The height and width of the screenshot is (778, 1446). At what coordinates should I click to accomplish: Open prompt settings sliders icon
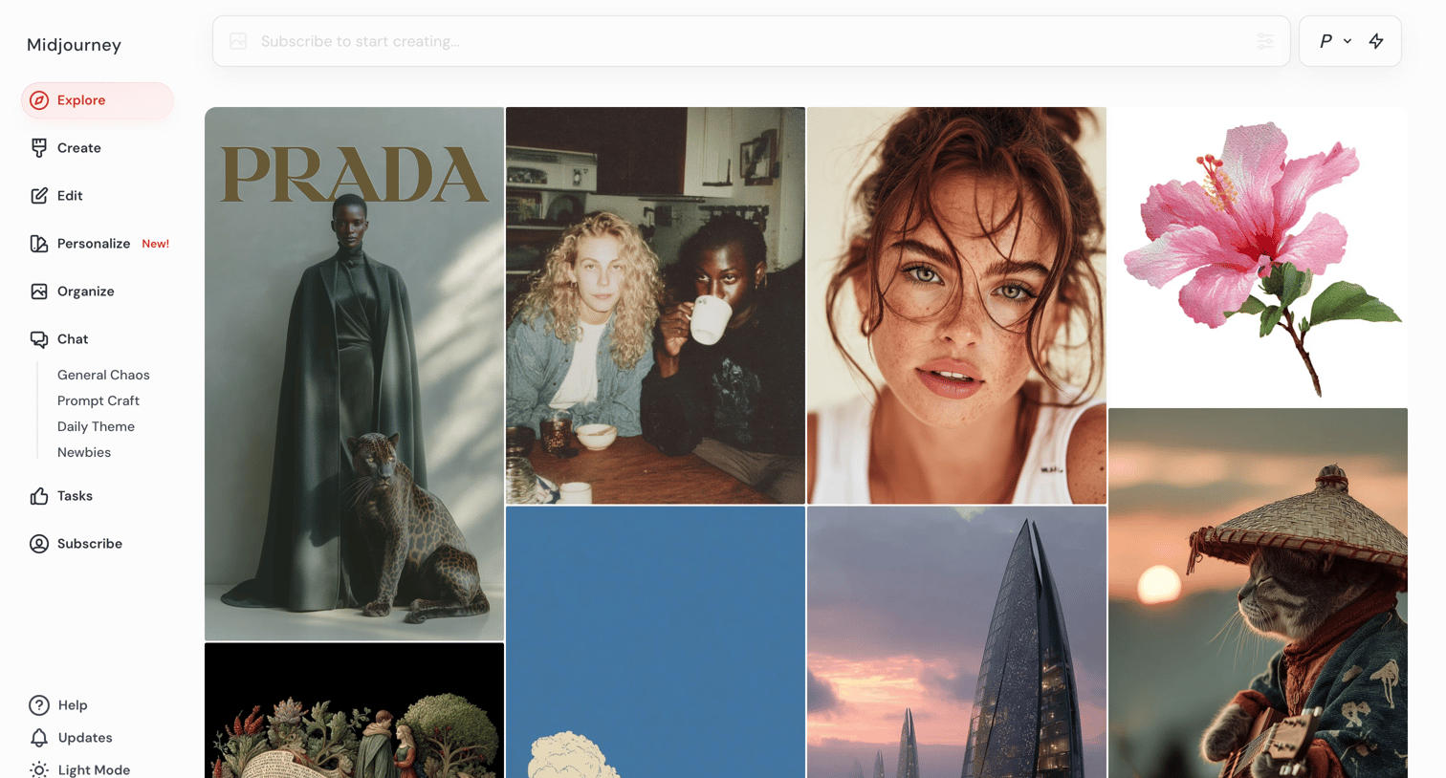click(x=1265, y=41)
